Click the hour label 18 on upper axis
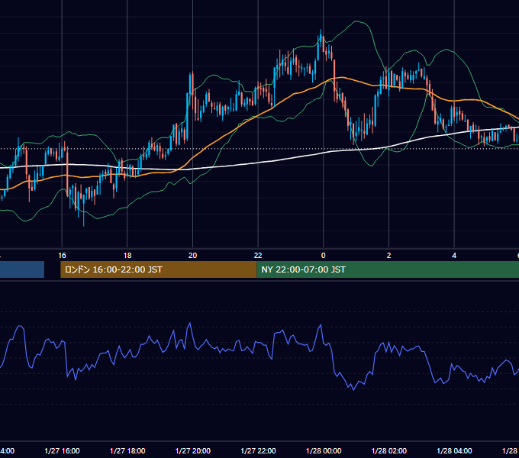 (127, 256)
